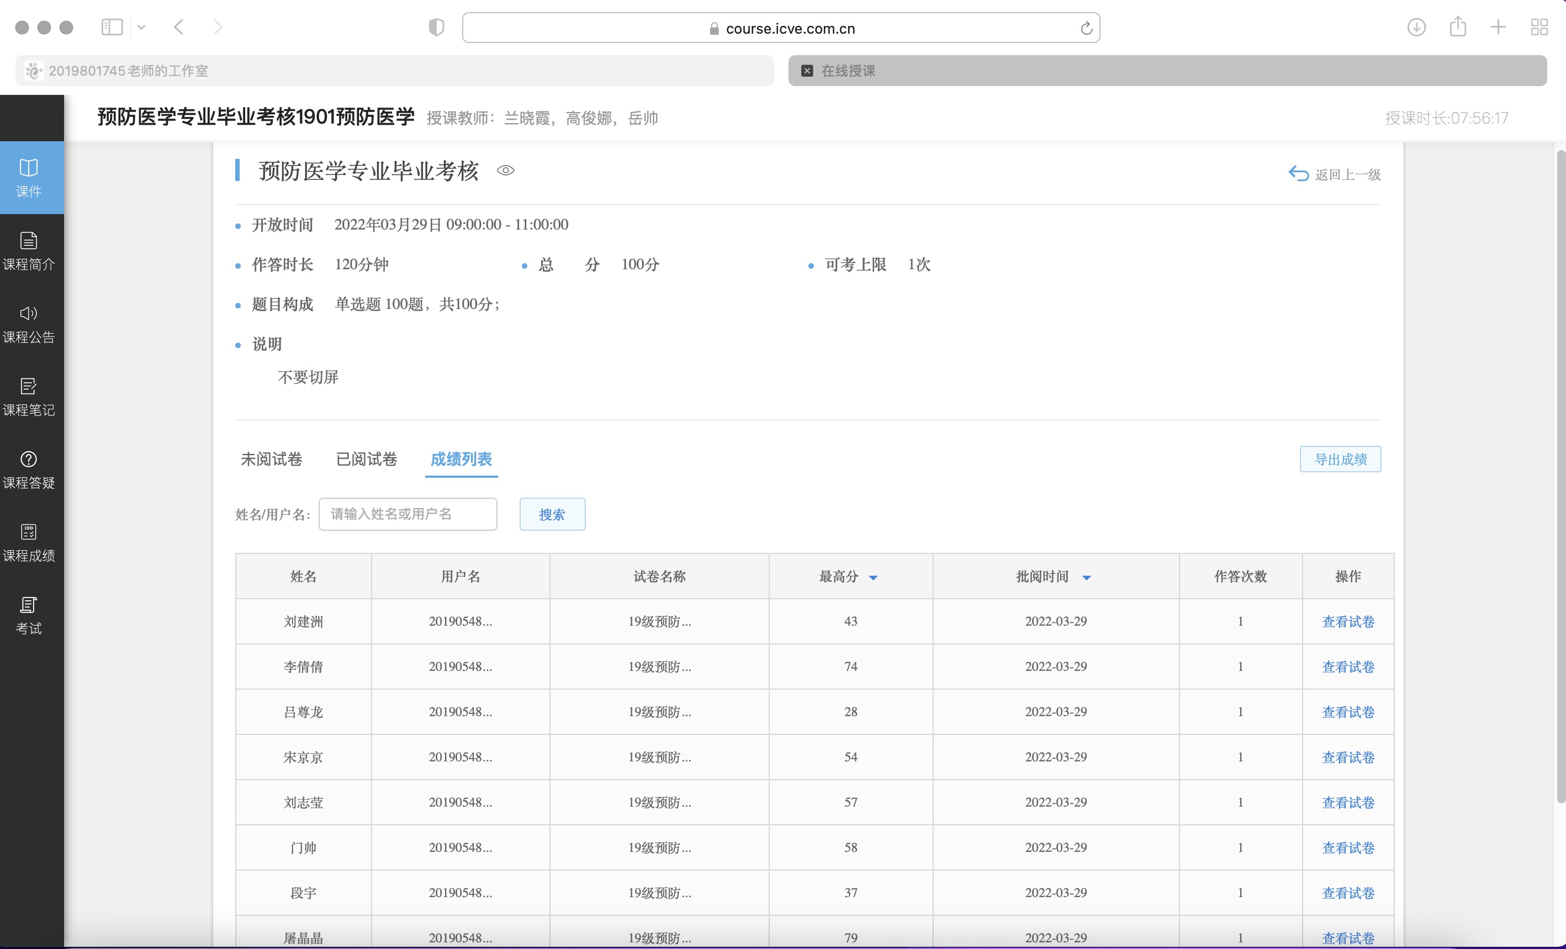Switch to the 已阅试卷 tab
1566x949 pixels.
pyautogui.click(x=366, y=459)
